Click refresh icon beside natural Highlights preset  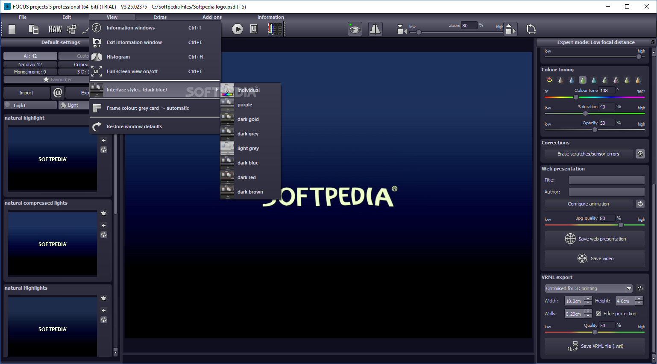pyautogui.click(x=104, y=320)
